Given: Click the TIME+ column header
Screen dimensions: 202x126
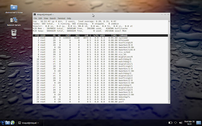Looking at the screenshot, I should point(114,36).
